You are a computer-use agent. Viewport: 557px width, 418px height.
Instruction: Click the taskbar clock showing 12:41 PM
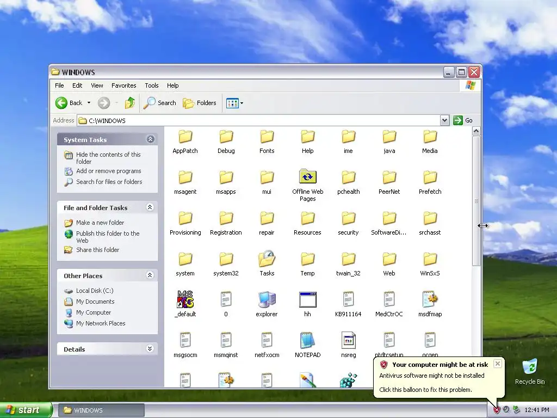click(537, 410)
